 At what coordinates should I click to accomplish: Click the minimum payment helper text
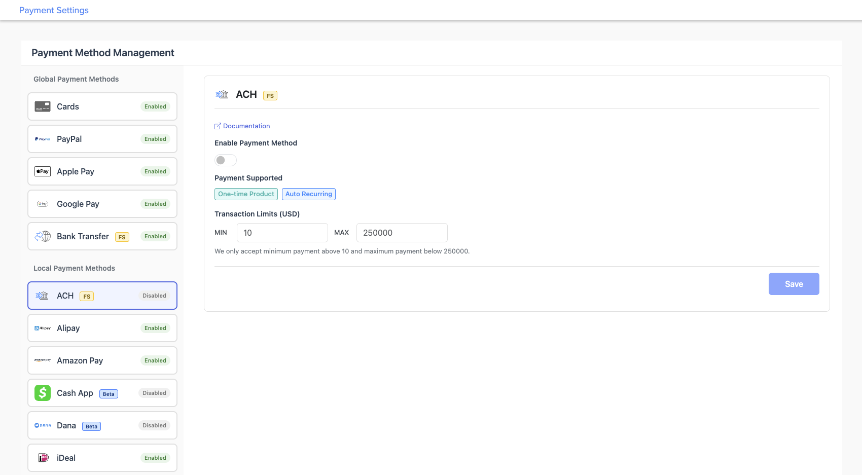(x=342, y=251)
